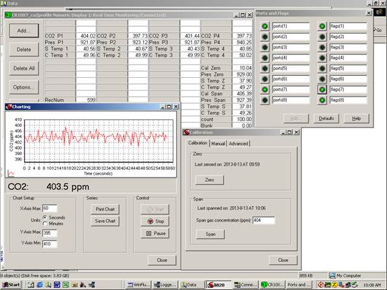Switch to CR10X taskbar button

[x=273, y=285]
